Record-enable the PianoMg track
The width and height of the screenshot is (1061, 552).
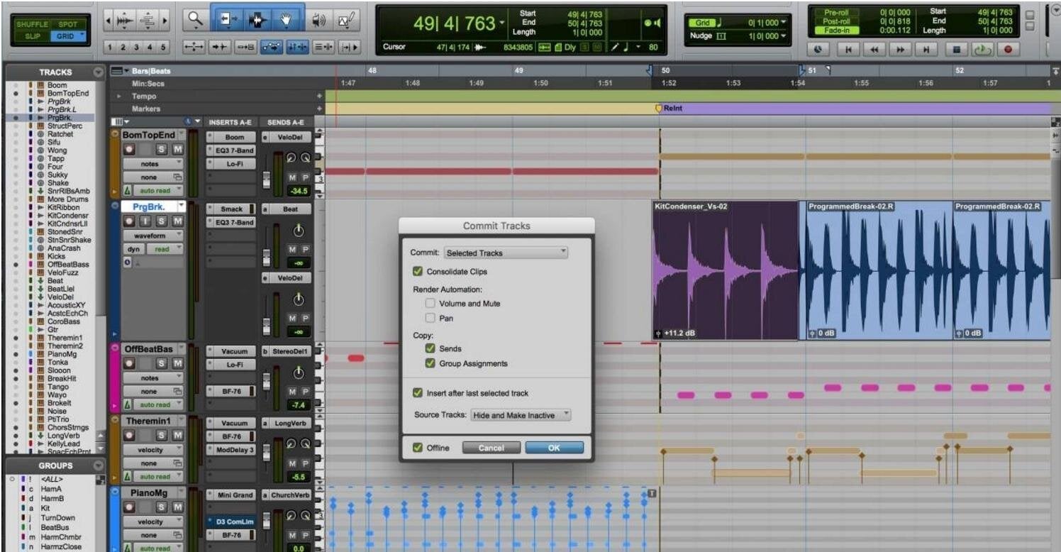[130, 505]
